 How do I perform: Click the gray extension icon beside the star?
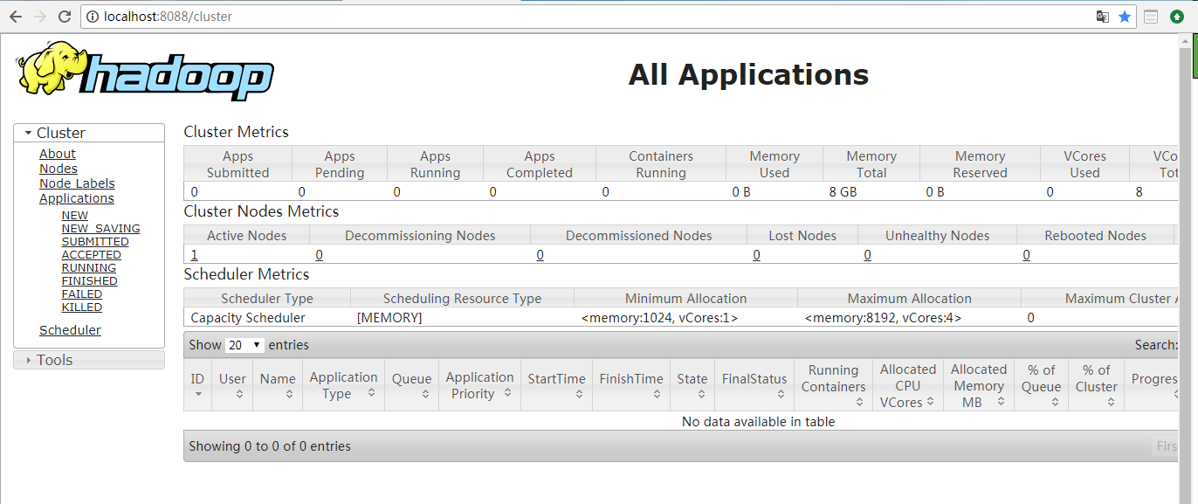pyautogui.click(x=1151, y=17)
